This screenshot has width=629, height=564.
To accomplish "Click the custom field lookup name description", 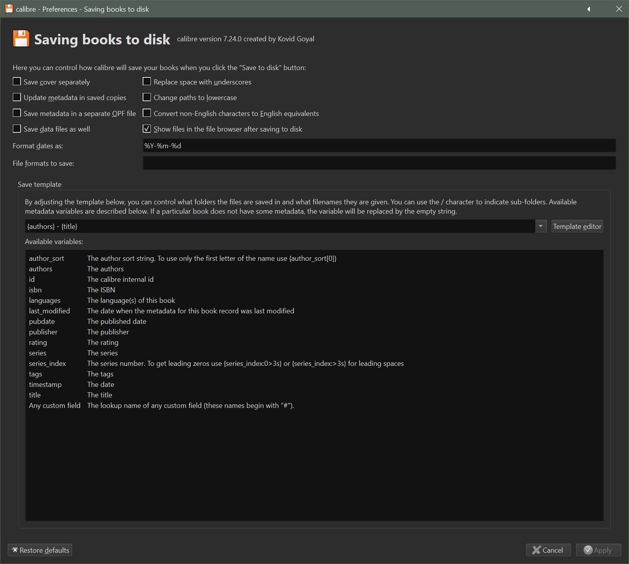I will pos(191,406).
